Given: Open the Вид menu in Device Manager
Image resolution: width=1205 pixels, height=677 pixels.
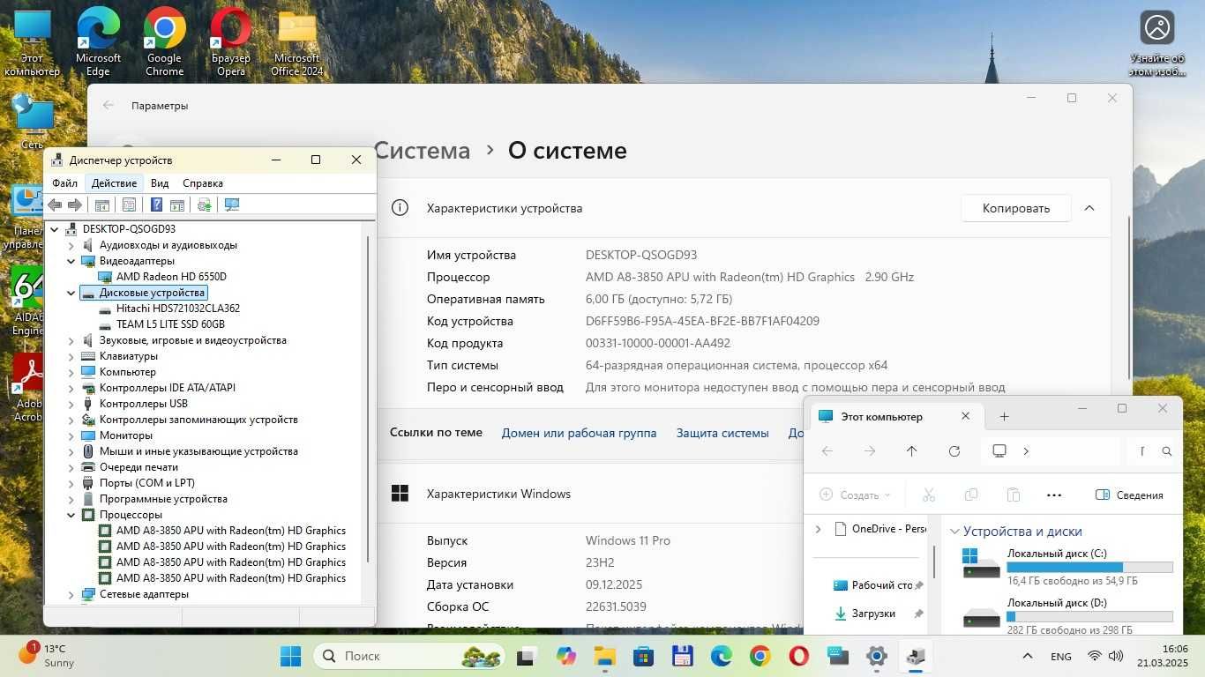Looking at the screenshot, I should (160, 183).
